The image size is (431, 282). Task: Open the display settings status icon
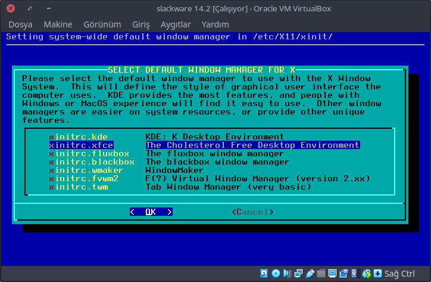pos(332,273)
